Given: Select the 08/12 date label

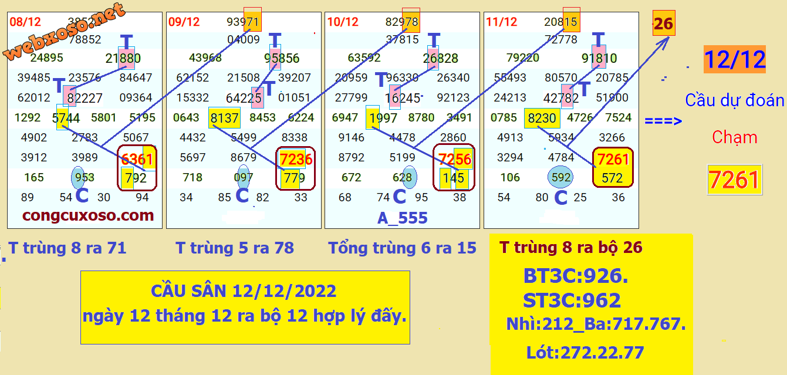Looking at the screenshot, I should coord(25,22).
